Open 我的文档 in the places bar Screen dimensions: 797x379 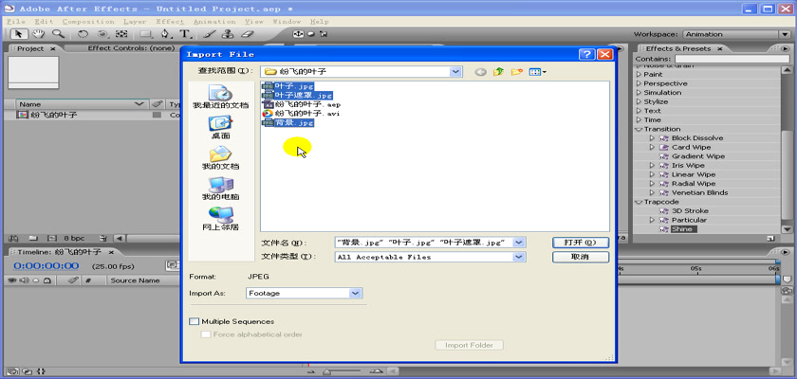220,158
